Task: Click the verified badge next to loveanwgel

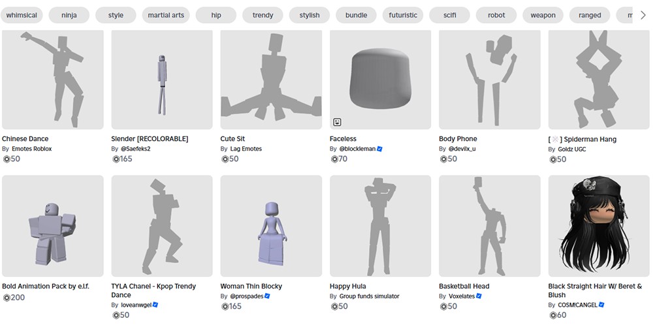Action: click(x=155, y=305)
